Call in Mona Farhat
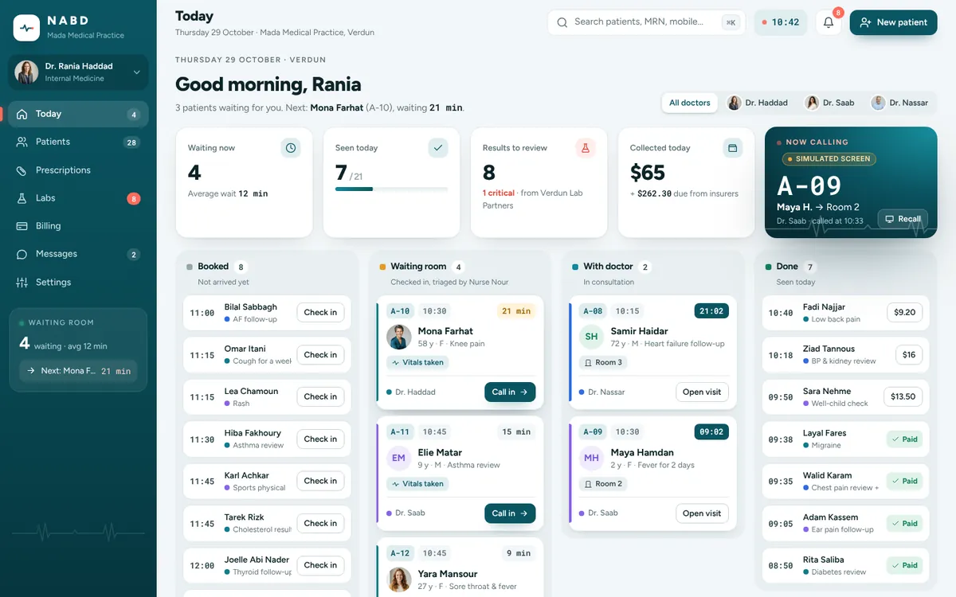Viewport: 956px width, 597px height. (x=510, y=392)
